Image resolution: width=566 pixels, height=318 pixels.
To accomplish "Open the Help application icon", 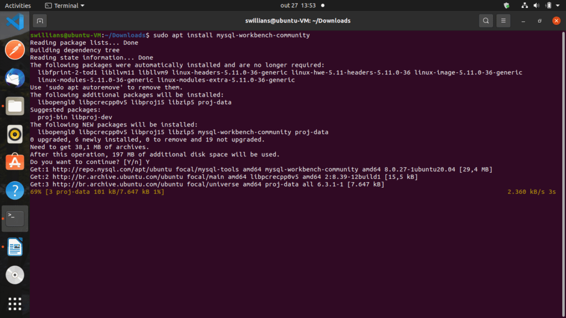I will 15,190.
